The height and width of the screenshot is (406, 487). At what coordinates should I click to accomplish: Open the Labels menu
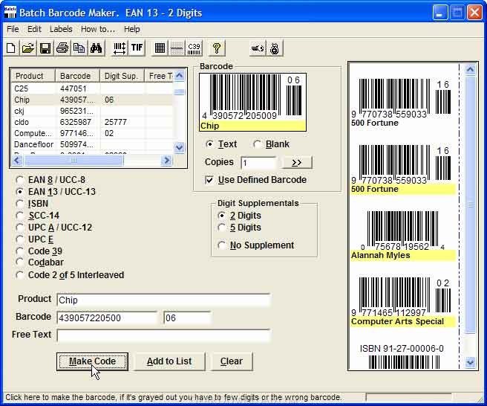[61, 29]
